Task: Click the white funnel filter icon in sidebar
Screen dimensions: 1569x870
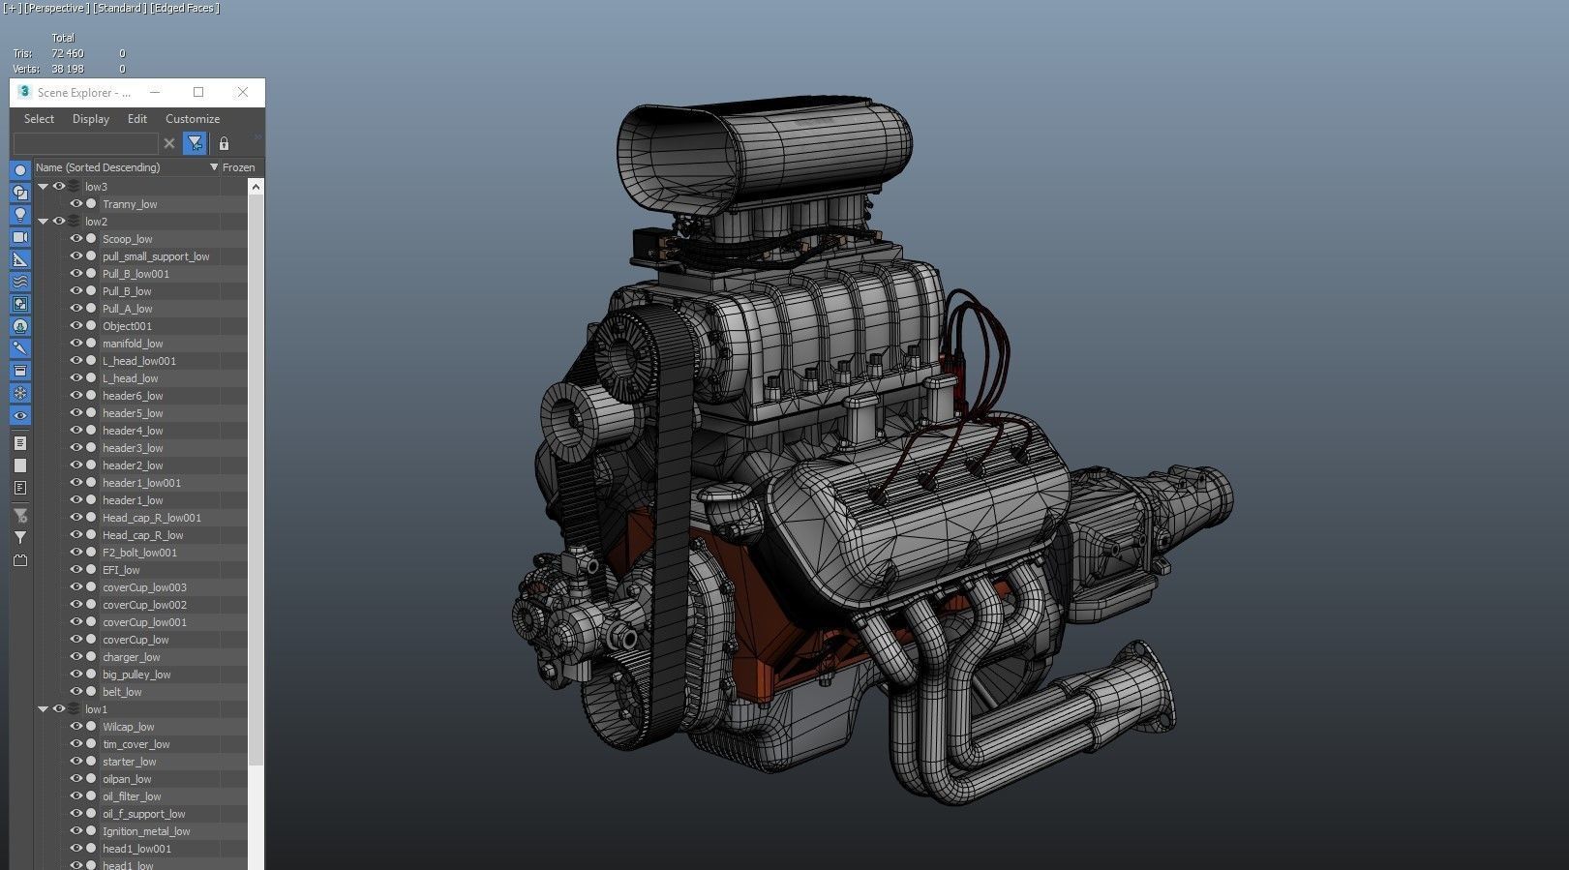Action: coord(20,538)
